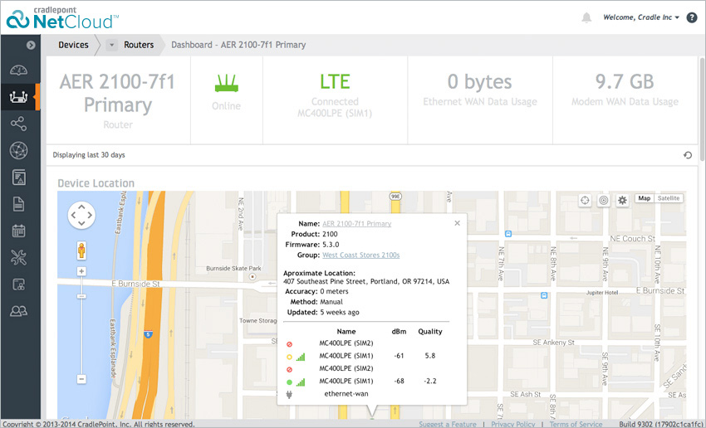Click the '407 Southeast Pine Street' address text

(x=366, y=281)
